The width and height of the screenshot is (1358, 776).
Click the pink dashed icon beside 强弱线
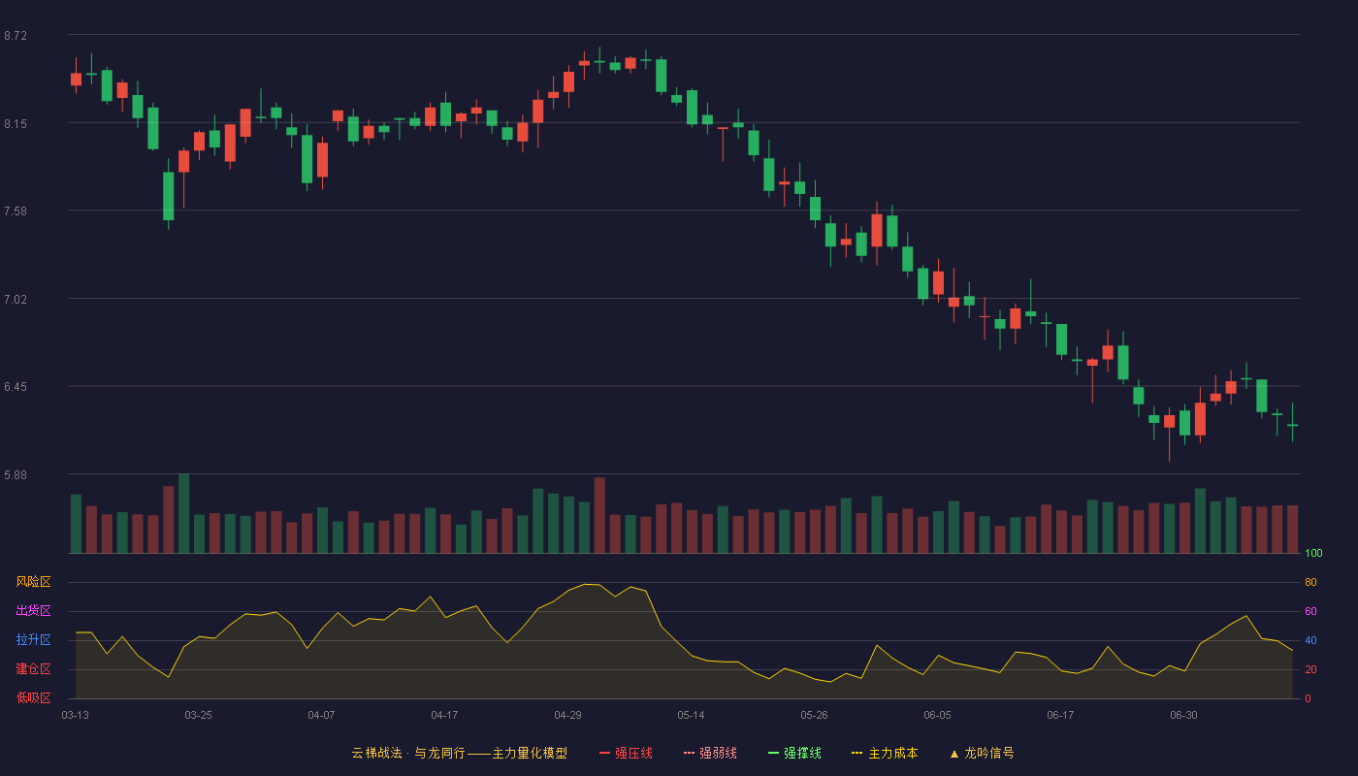coord(690,753)
